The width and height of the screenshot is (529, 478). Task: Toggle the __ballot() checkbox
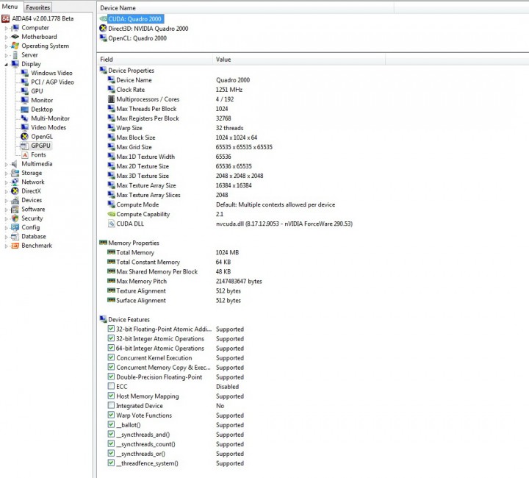point(111,424)
